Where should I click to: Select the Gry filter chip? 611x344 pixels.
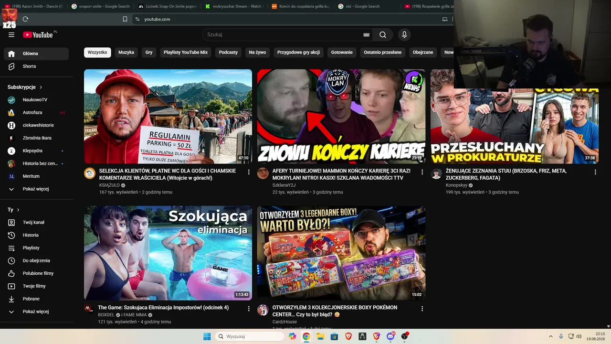click(x=149, y=52)
